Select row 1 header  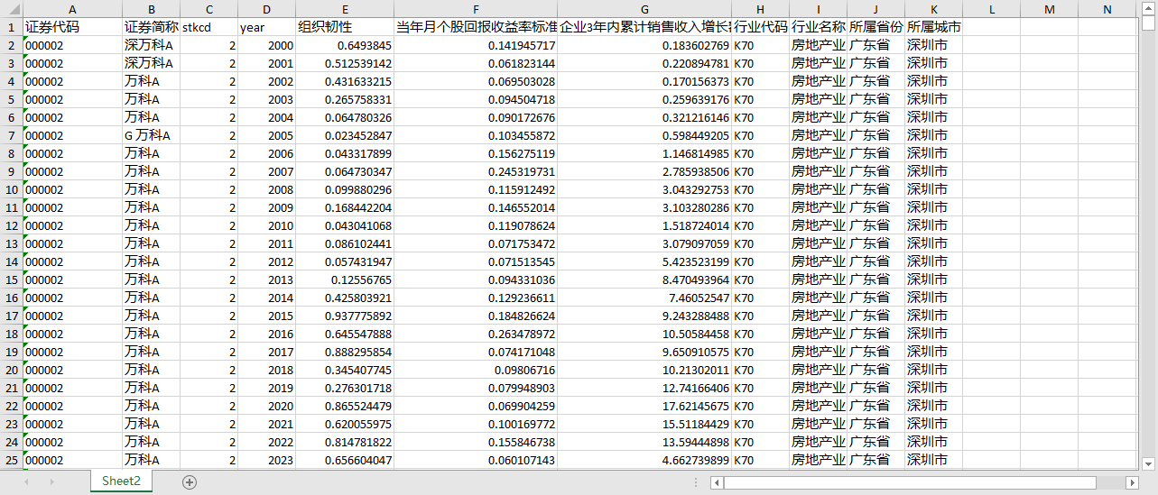(x=11, y=27)
